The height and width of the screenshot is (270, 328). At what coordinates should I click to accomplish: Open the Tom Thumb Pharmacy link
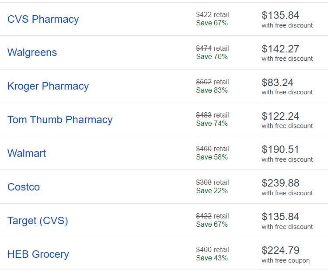pos(59,120)
